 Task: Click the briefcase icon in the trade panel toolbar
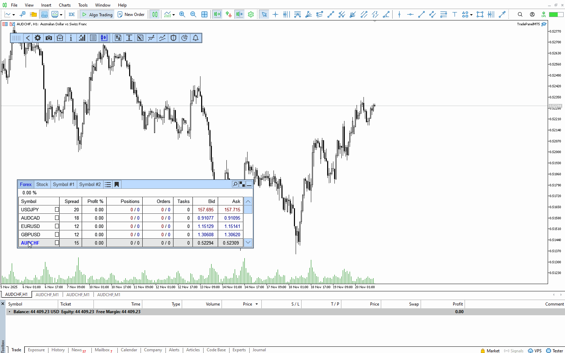pos(60,38)
